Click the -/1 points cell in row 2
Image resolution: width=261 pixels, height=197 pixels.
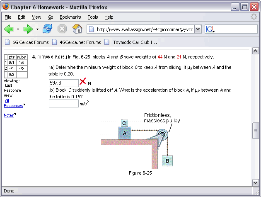(12, 68)
